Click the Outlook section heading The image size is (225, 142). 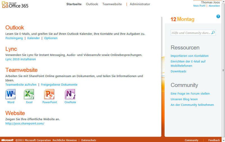tap(15, 27)
